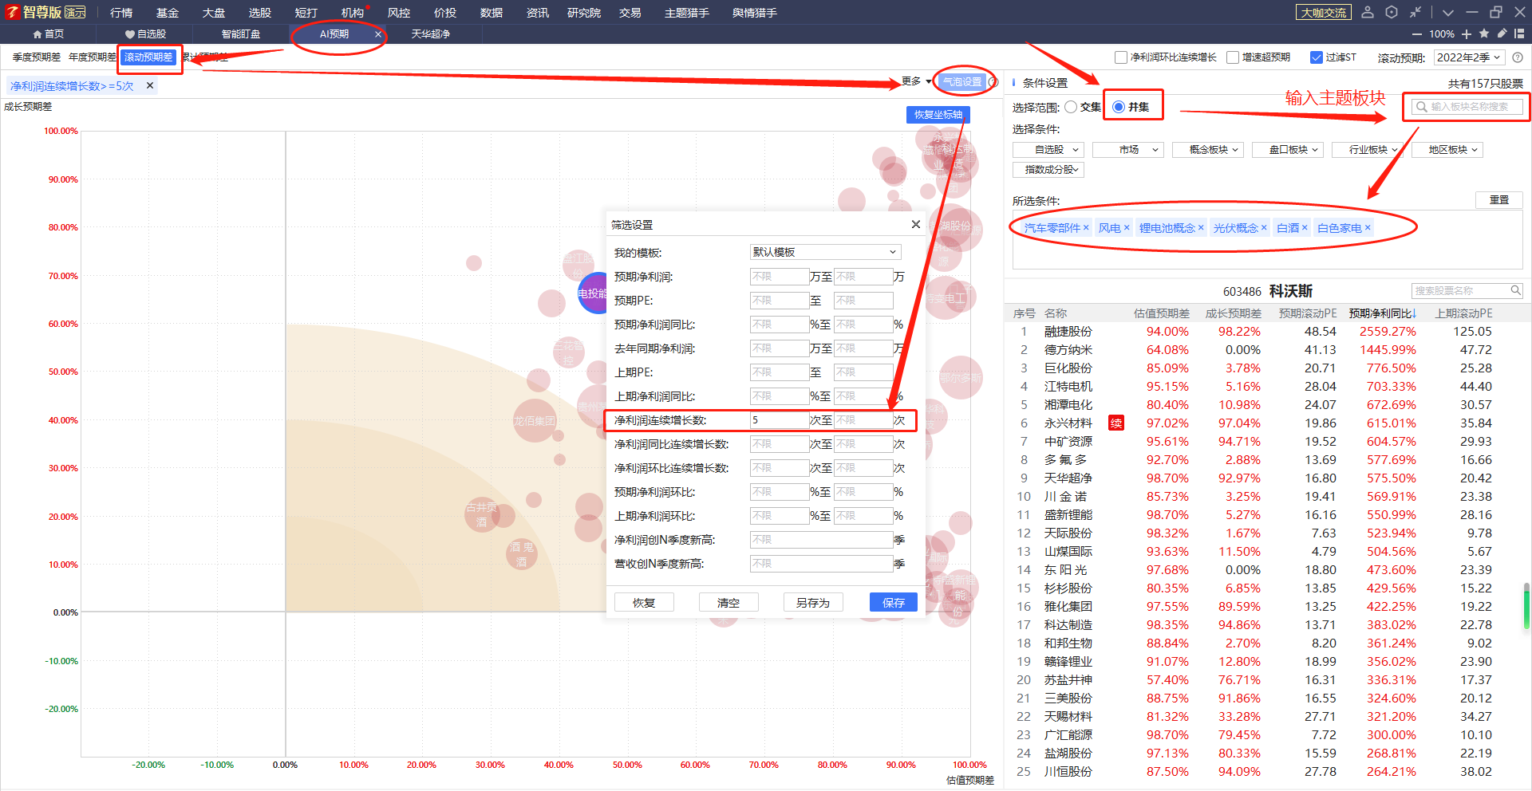Image resolution: width=1532 pixels, height=791 pixels.
Task: Switch to the 季度预期差 sub-tab
Action: [x=37, y=57]
